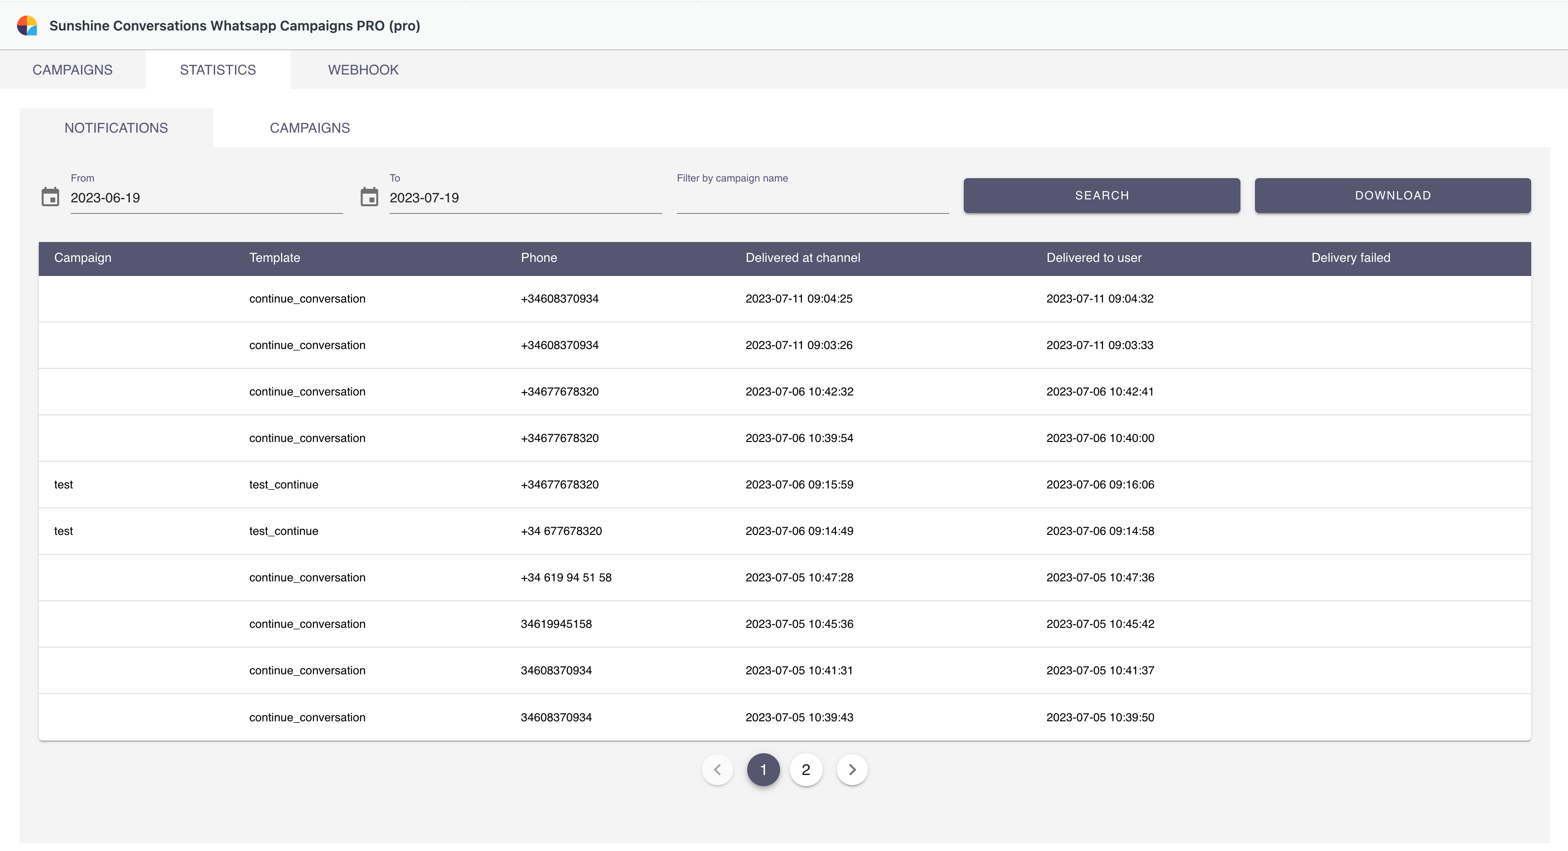Viewport: 1568px width, 851px height.
Task: Select row with phone +34 619 94 51 58
Action: click(x=565, y=577)
